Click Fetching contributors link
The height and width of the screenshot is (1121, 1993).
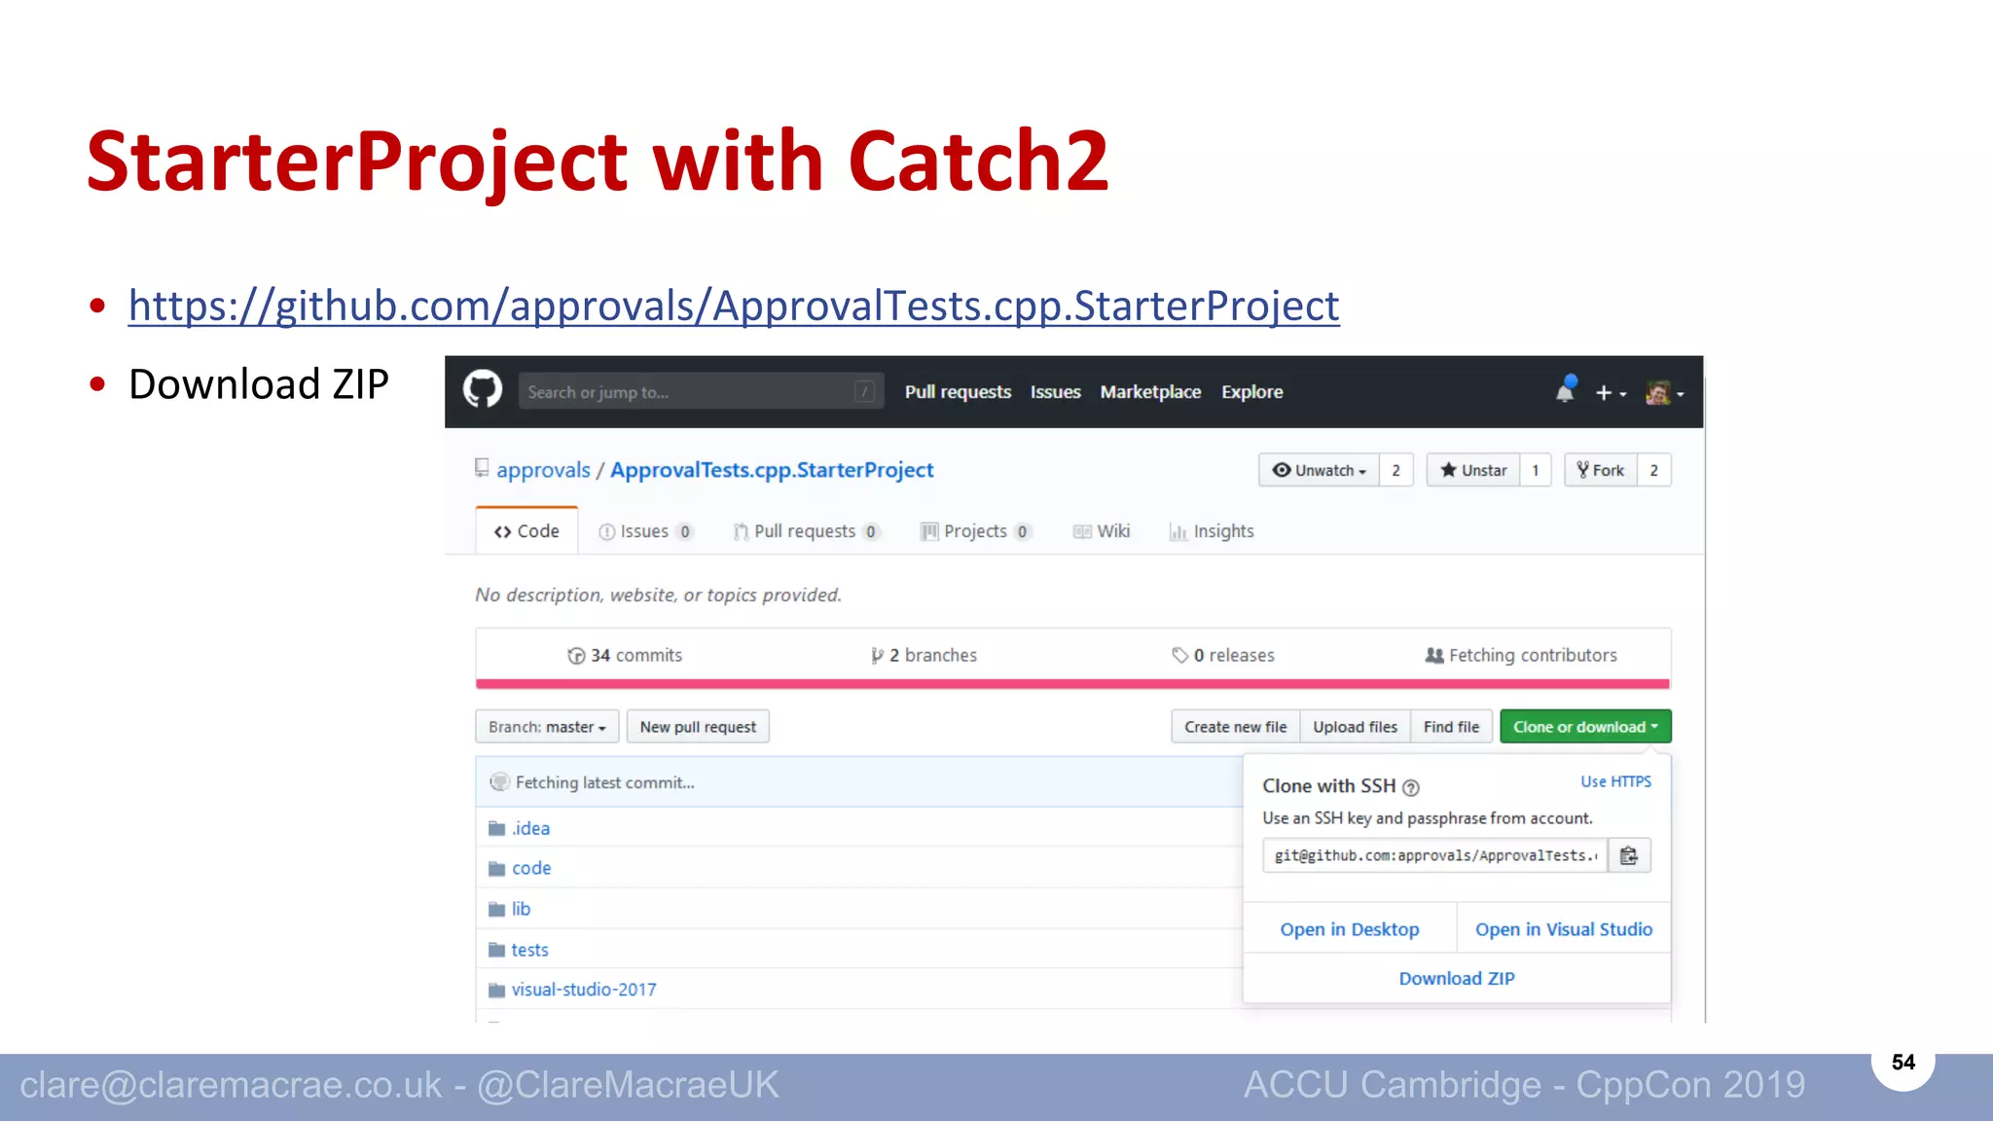1521,655
